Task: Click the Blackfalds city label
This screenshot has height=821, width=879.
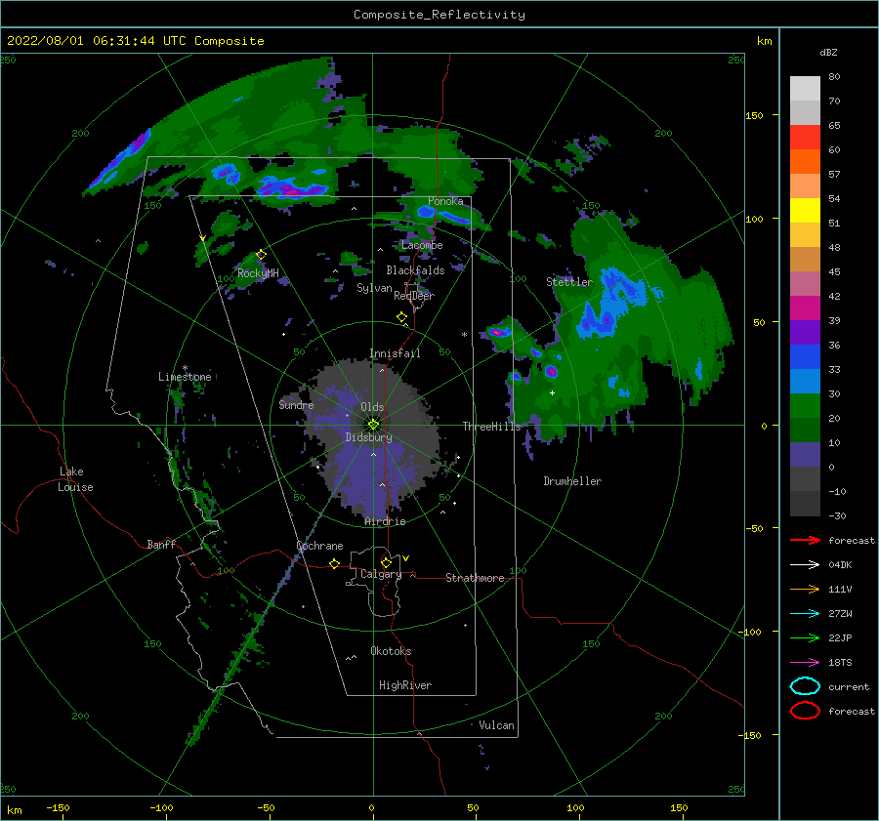Action: (x=415, y=270)
